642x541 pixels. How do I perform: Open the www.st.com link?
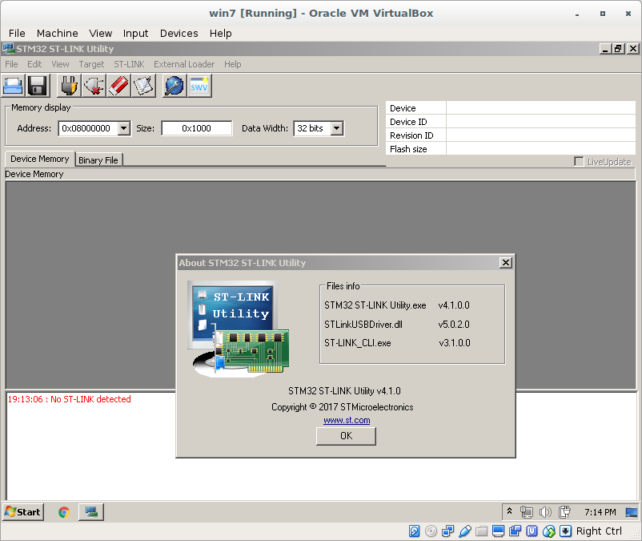(347, 420)
